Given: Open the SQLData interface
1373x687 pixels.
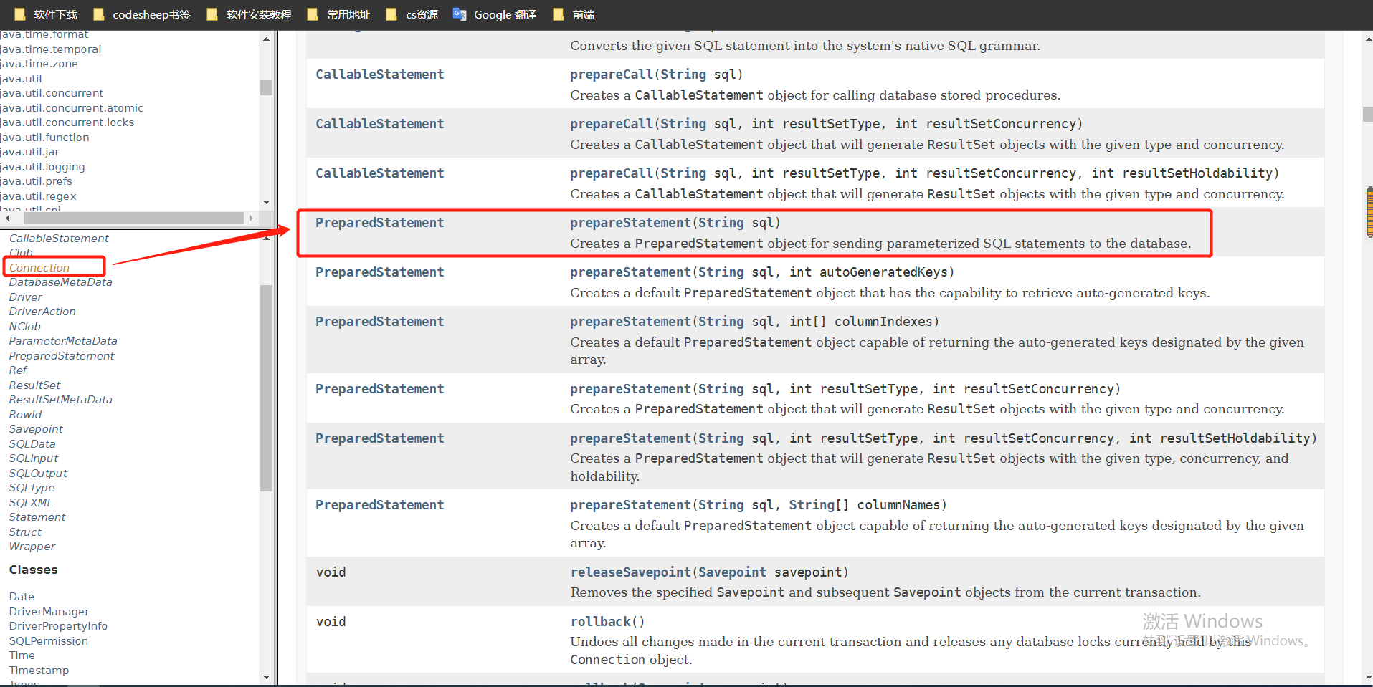Looking at the screenshot, I should pyautogui.click(x=32, y=444).
